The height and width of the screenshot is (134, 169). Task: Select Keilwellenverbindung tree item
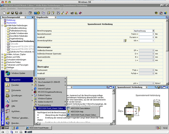pos(18,28)
